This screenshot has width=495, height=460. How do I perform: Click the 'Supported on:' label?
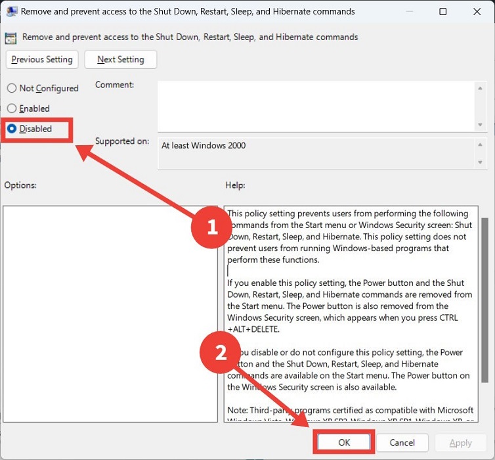[x=122, y=141]
